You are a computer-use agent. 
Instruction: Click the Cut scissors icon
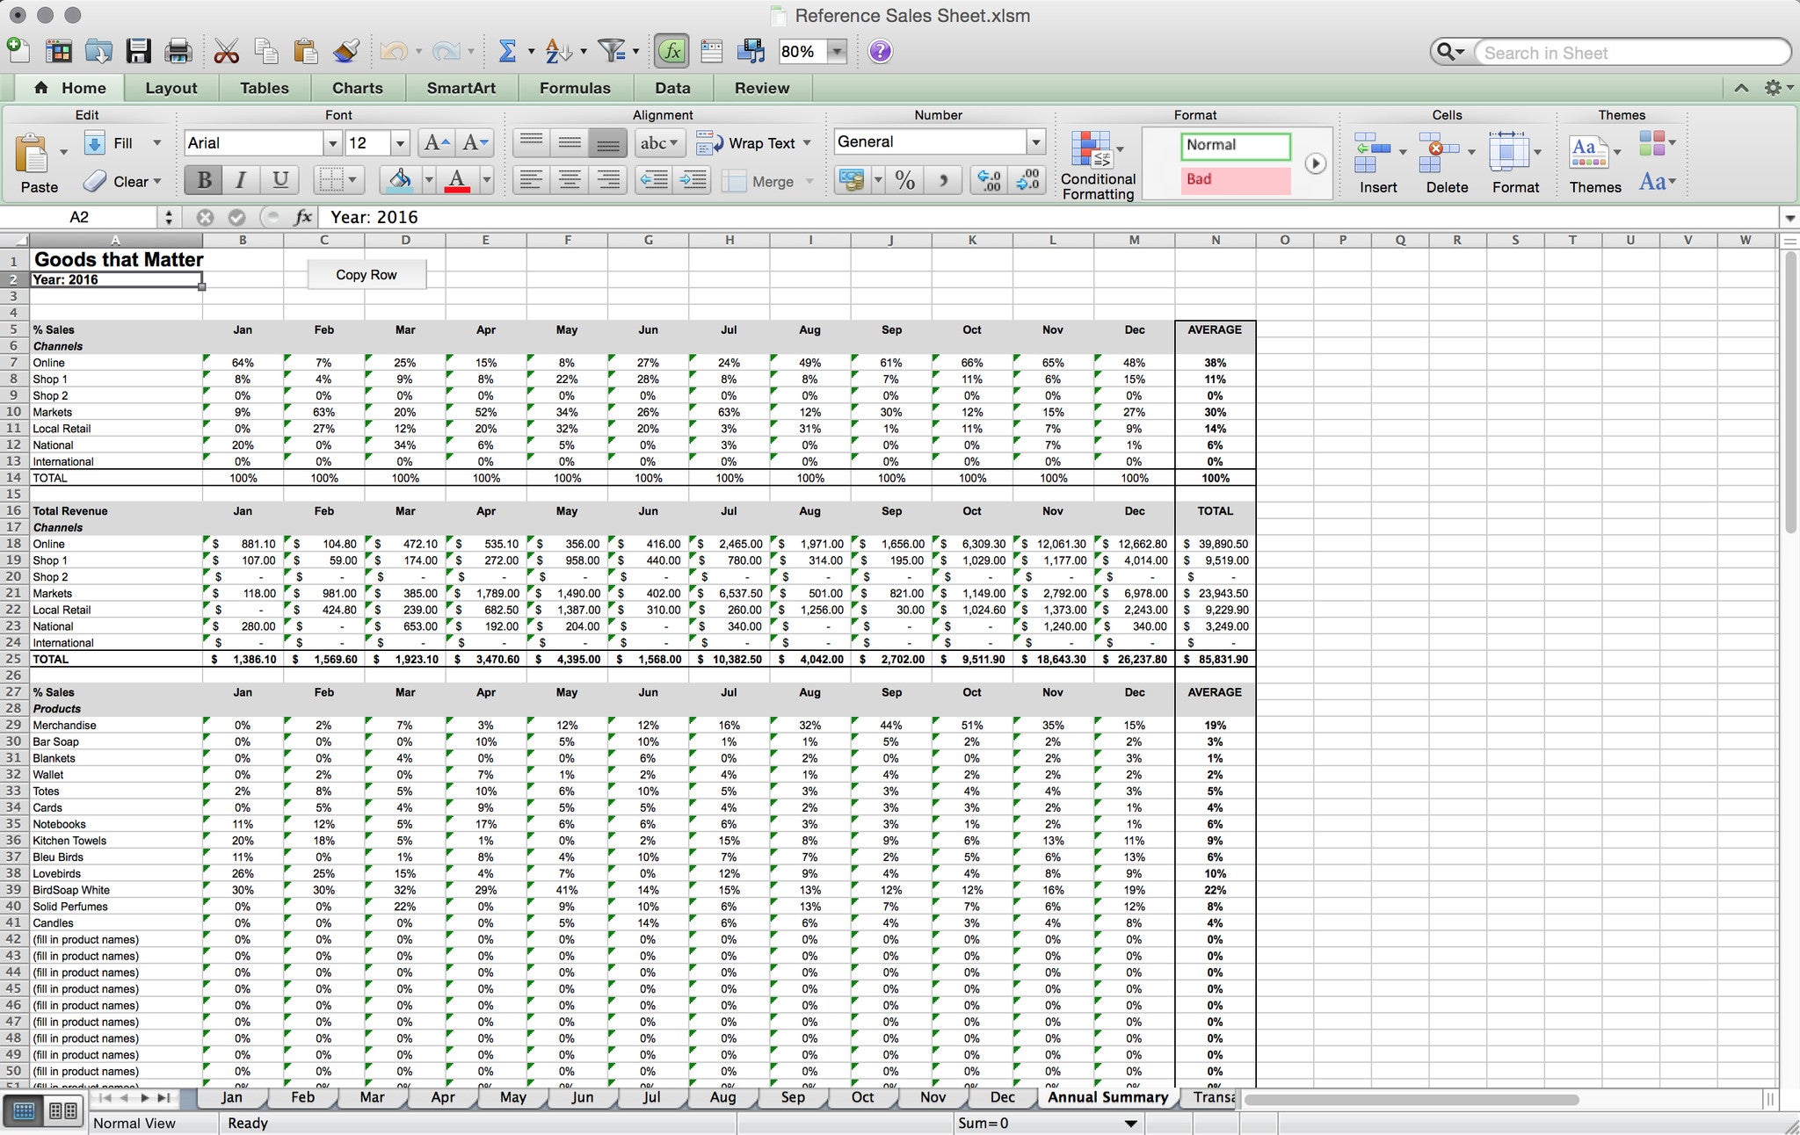(x=226, y=51)
